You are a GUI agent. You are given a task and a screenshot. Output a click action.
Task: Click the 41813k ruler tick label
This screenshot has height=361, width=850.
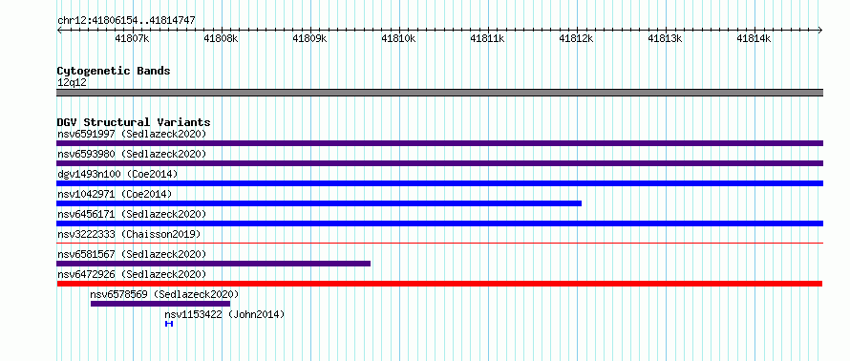[665, 38]
